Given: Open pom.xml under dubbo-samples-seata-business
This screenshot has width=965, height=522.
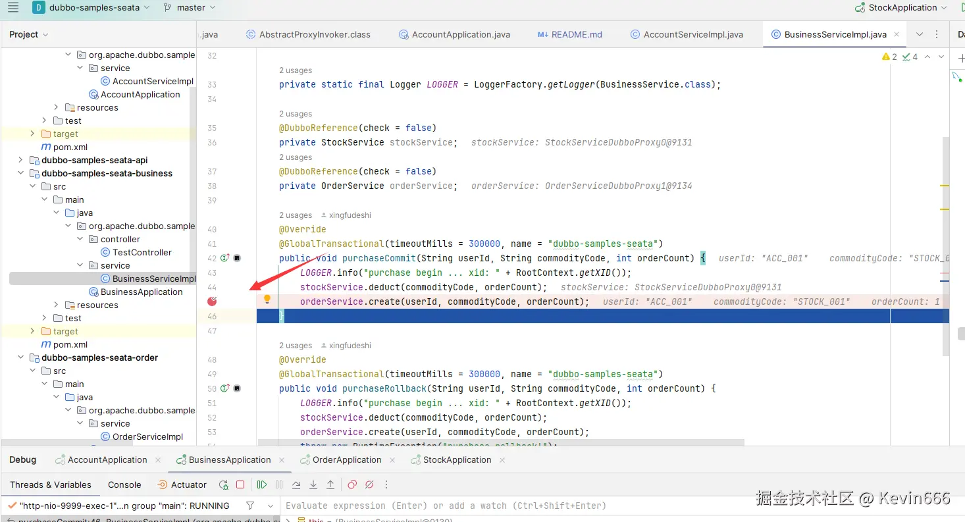Looking at the screenshot, I should [65, 344].
